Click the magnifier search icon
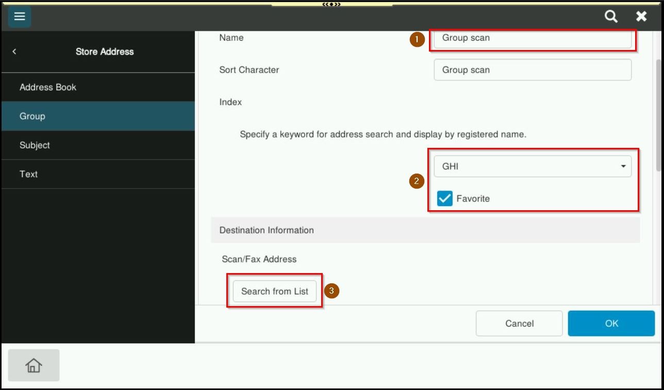Viewport: 664px width, 390px height. (x=611, y=16)
